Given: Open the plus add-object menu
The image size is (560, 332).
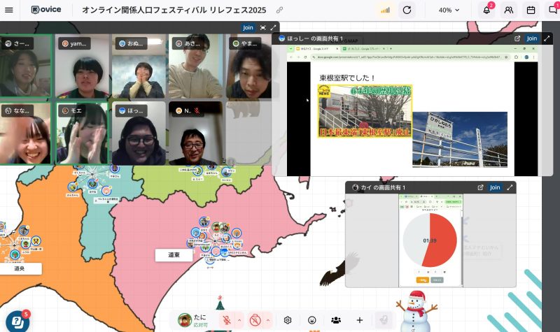Looking at the screenshot, I should 360,320.
